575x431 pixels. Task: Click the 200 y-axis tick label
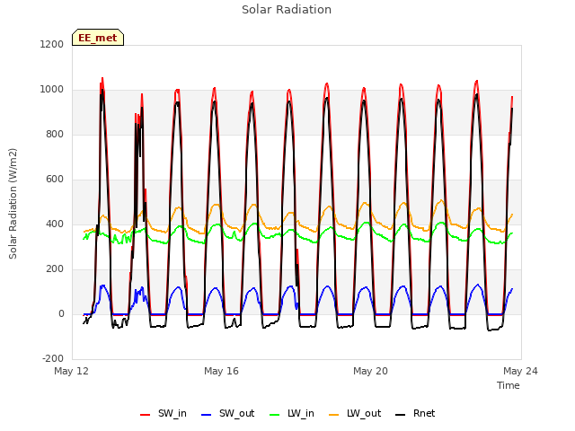(x=55, y=269)
